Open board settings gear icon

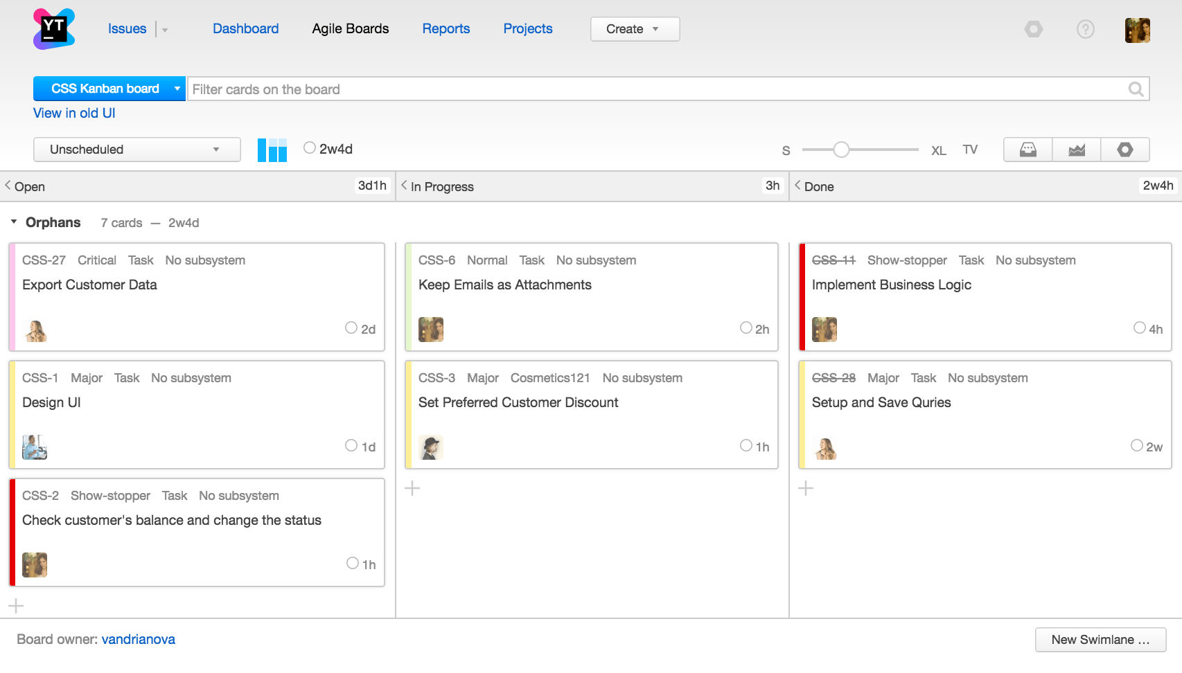click(x=1124, y=150)
